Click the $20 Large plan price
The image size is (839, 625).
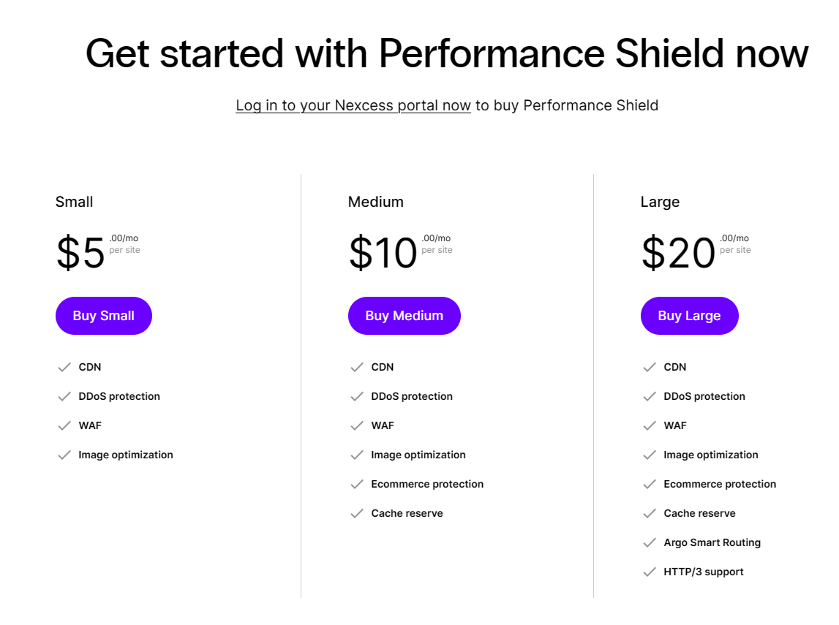coord(678,253)
